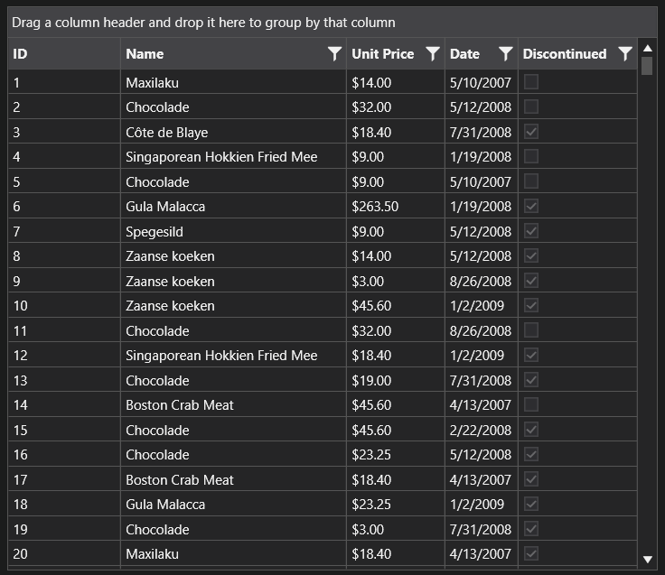Viewport: 665px width, 575px height.
Task: Select the $19.00 unit price cell
Action: click(x=395, y=380)
